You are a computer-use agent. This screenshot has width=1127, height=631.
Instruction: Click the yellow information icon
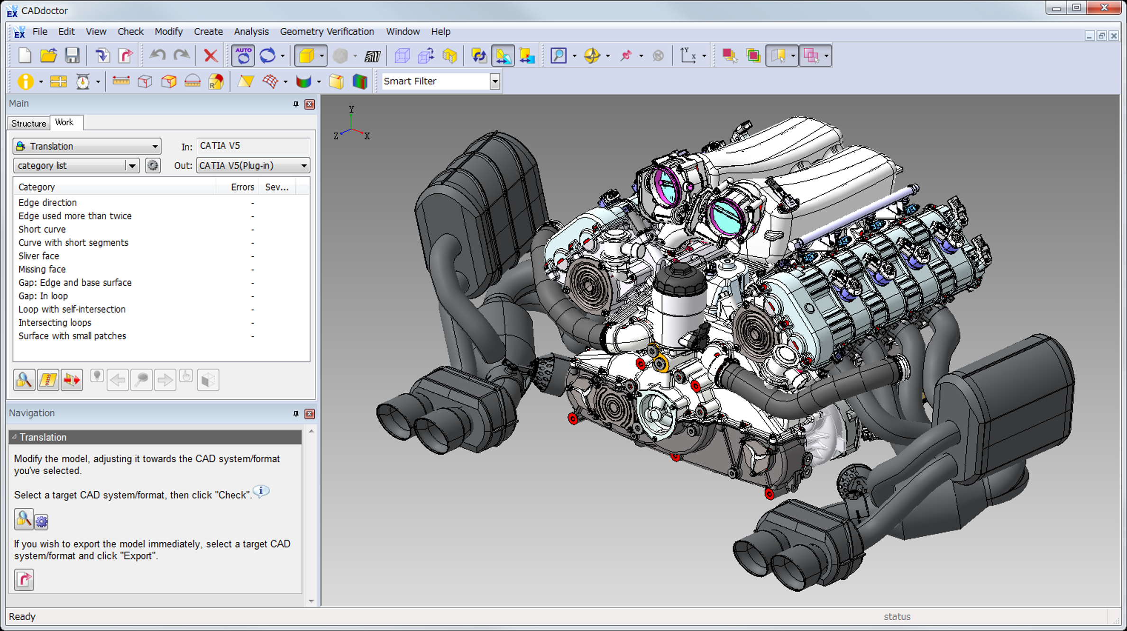[x=25, y=81]
